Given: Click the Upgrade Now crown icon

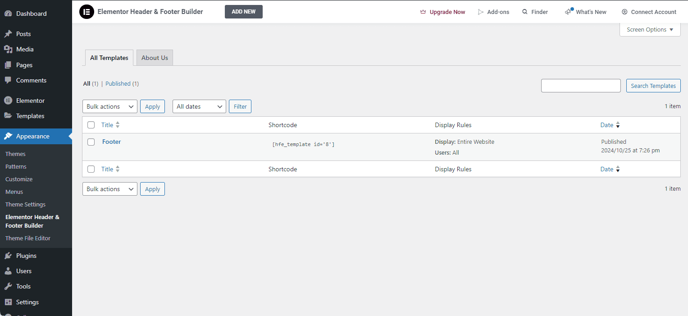Looking at the screenshot, I should pos(423,12).
